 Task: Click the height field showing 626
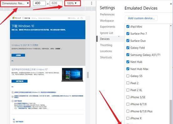tap(56, 3)
